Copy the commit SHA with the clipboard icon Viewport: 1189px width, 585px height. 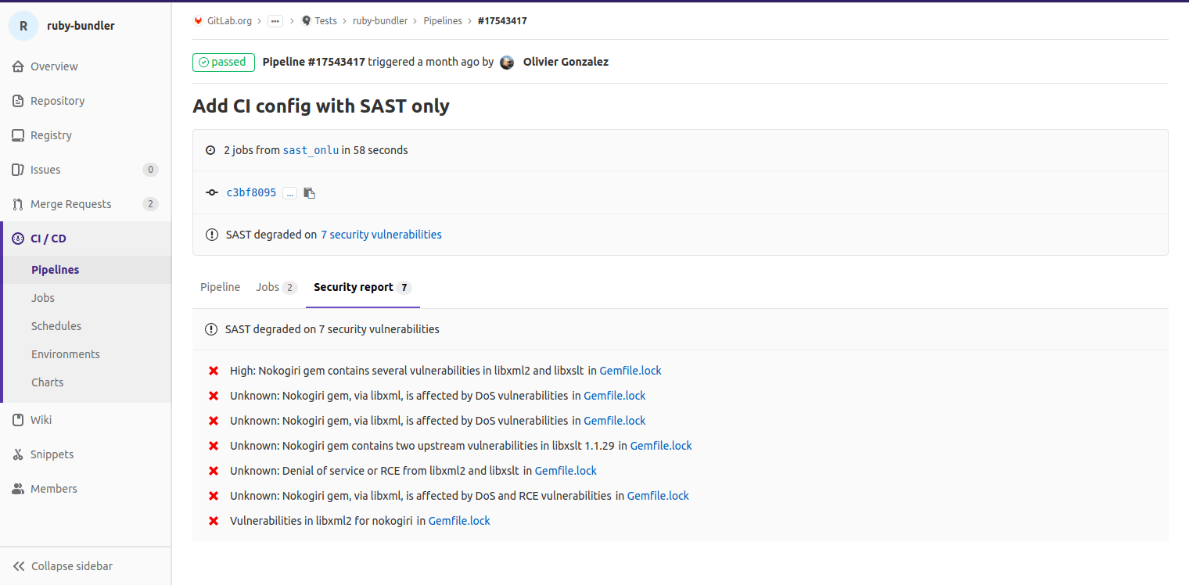[309, 192]
